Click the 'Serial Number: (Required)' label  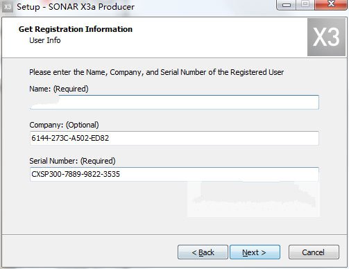pos(72,161)
